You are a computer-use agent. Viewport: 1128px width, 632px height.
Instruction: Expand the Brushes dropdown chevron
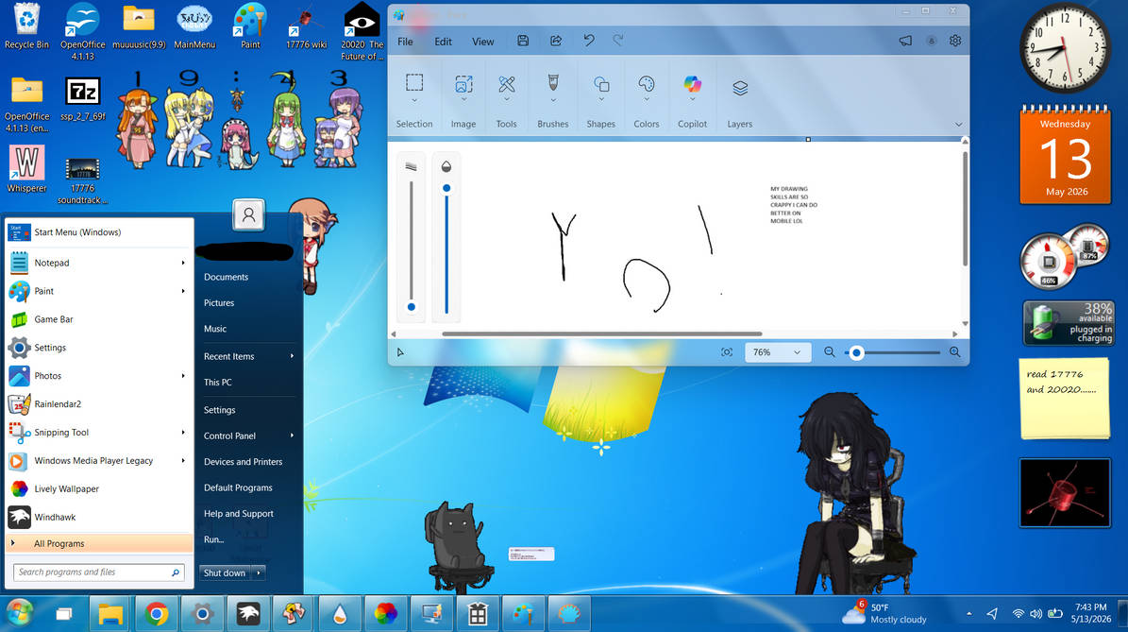[552, 100]
